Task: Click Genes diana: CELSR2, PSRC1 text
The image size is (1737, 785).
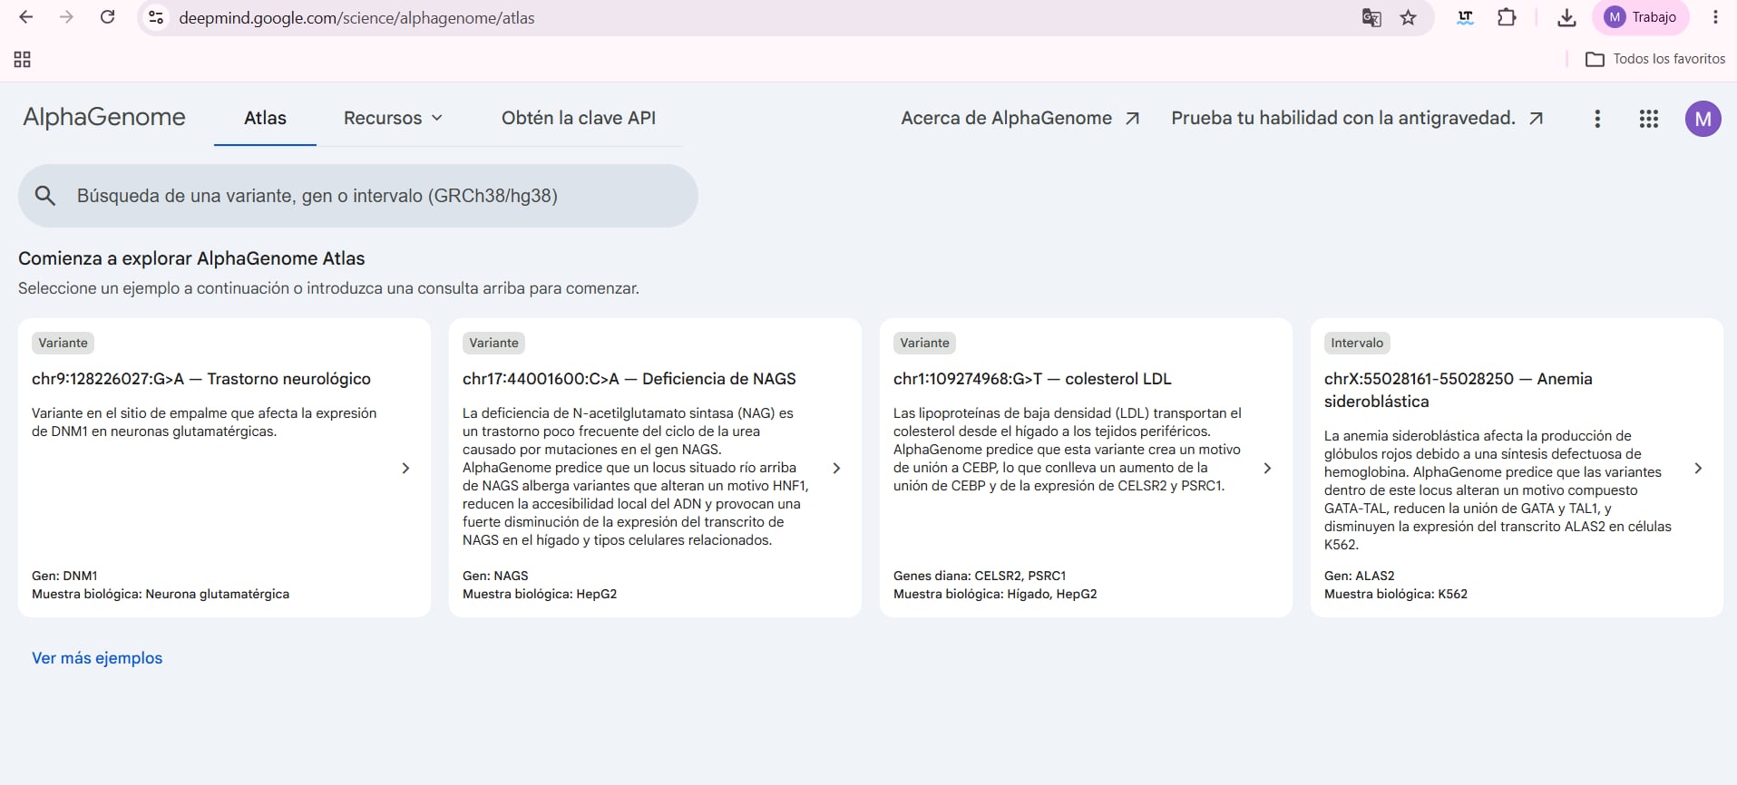Action: [980, 576]
